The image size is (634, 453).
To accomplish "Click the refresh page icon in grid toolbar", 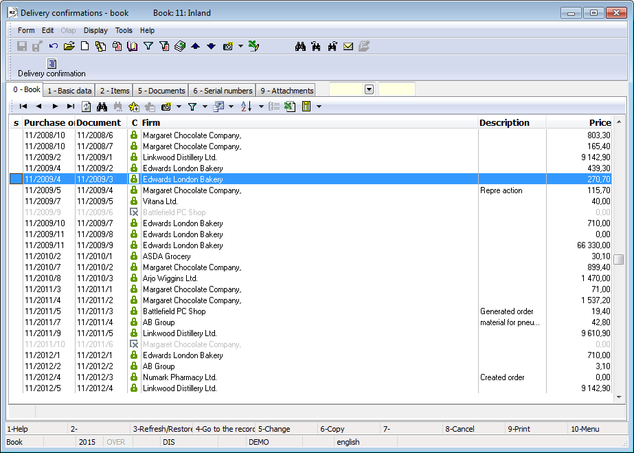I will tap(86, 107).
